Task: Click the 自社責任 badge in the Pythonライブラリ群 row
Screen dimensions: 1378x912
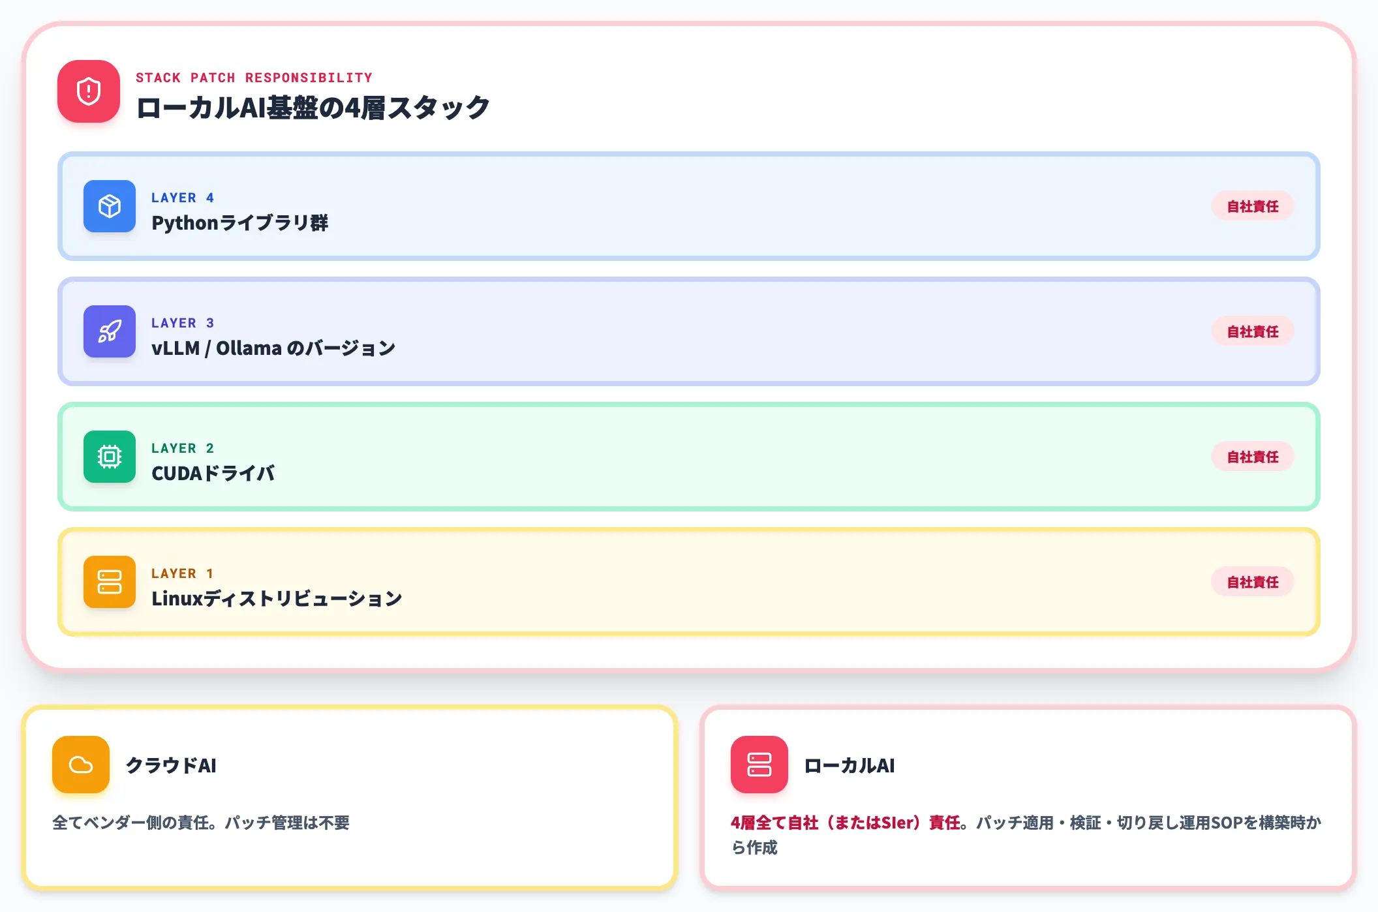Action: pyautogui.click(x=1253, y=206)
